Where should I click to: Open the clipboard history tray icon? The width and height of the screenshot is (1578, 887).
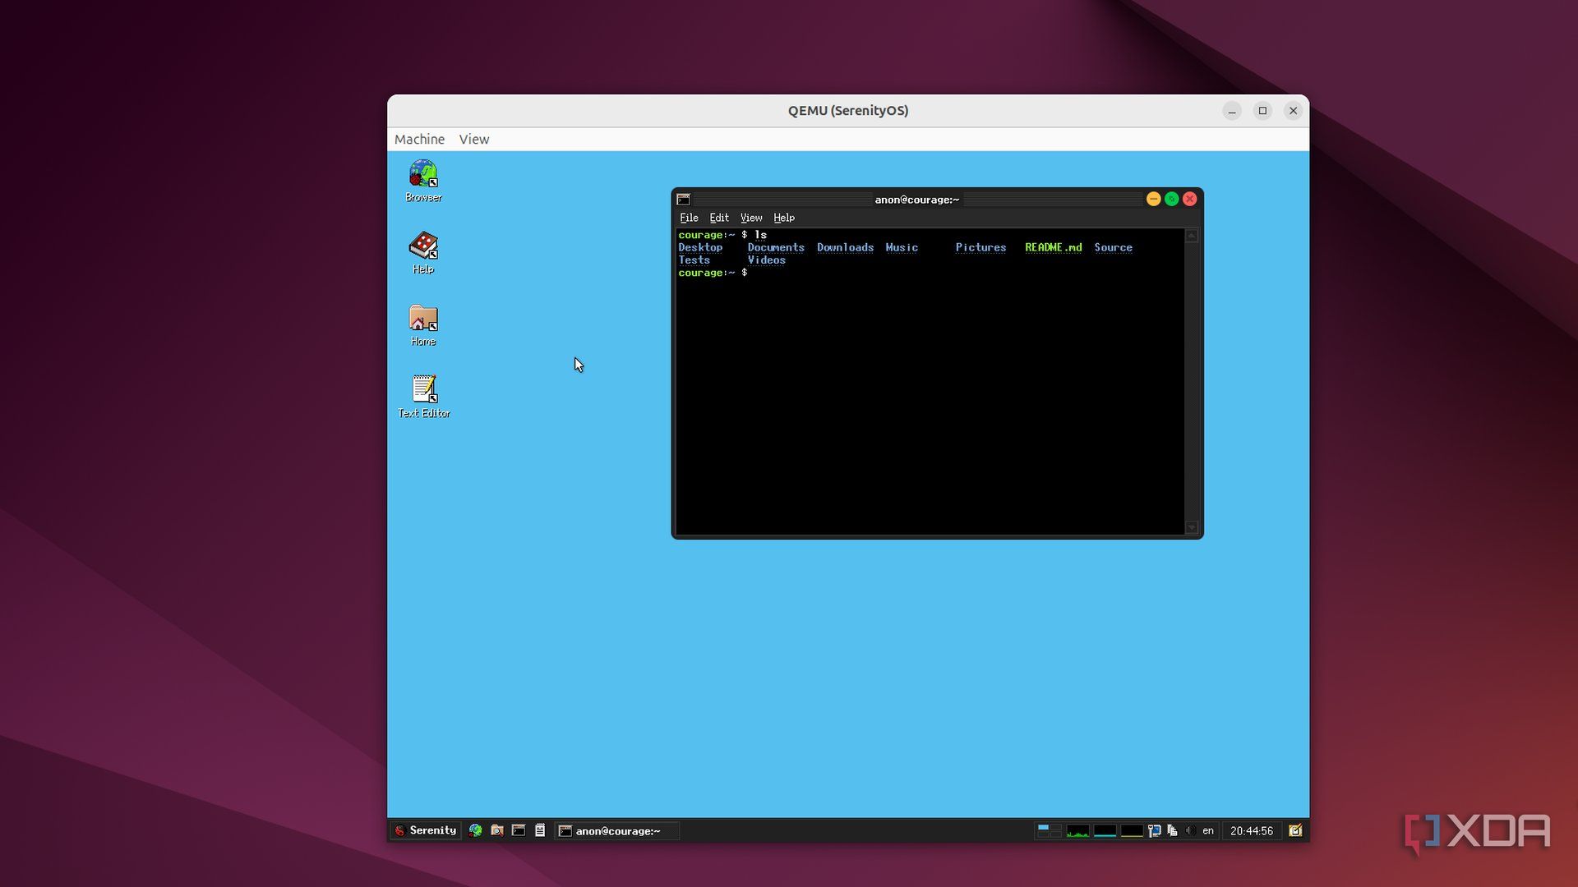(x=1173, y=830)
